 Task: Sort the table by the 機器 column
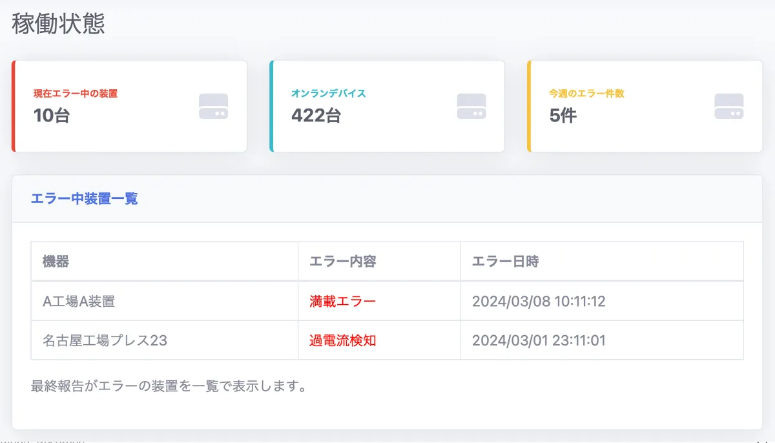point(50,261)
